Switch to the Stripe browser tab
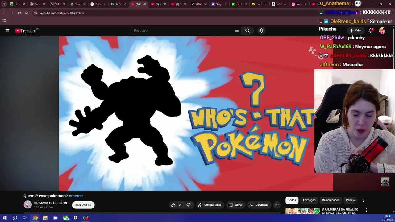Viewport: 395px width, 222px height. click(219, 4)
